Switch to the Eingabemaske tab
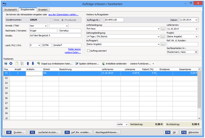 point(28,10)
